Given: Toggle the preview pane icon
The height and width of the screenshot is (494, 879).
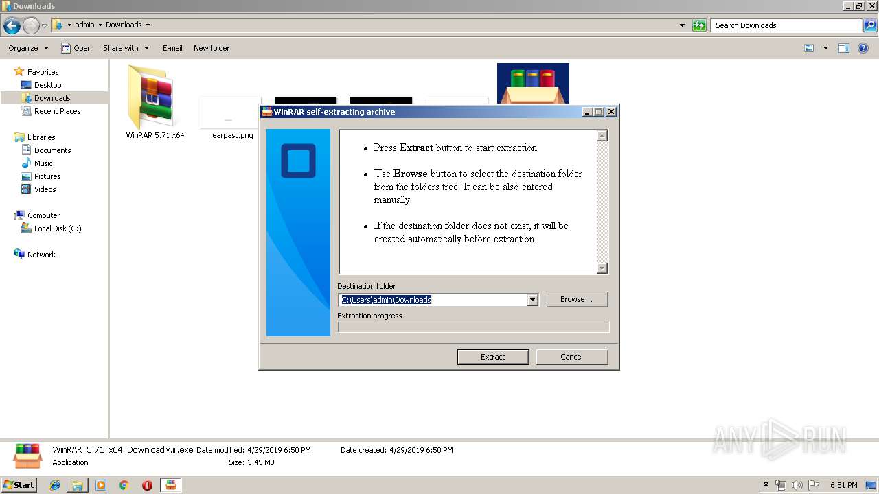Looking at the screenshot, I should coord(844,48).
